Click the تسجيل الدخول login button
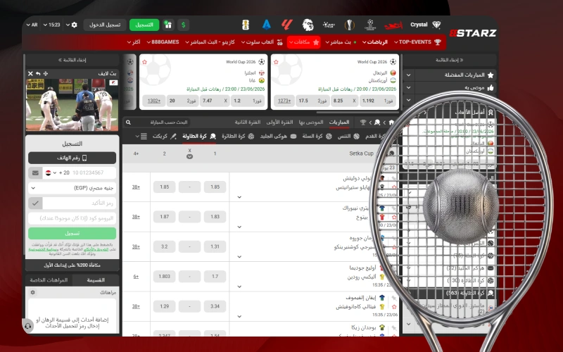Viewport: 563px width, 352px height. tap(105, 25)
